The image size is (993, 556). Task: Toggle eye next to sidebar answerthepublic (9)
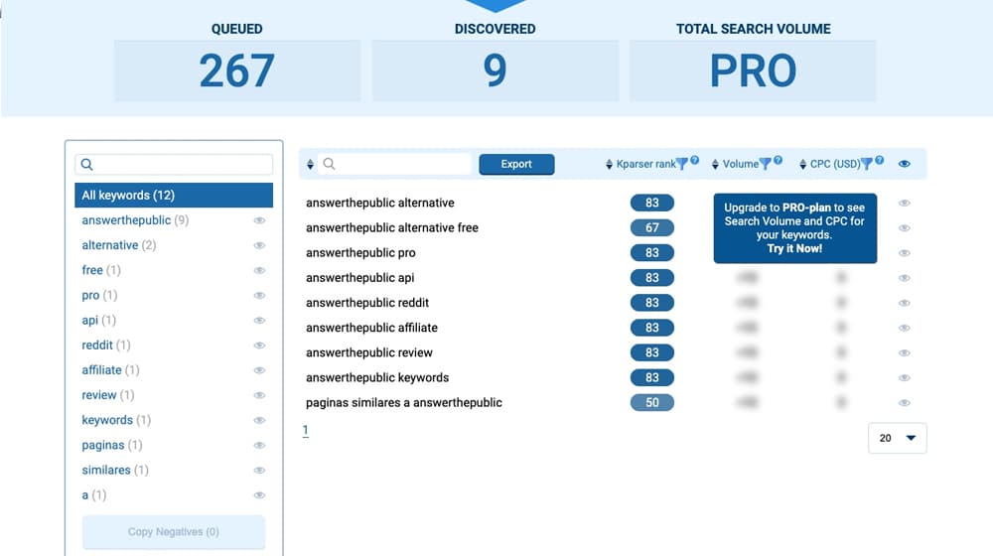[259, 220]
